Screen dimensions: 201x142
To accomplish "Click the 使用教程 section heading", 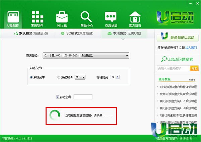I will pos(164,79).
